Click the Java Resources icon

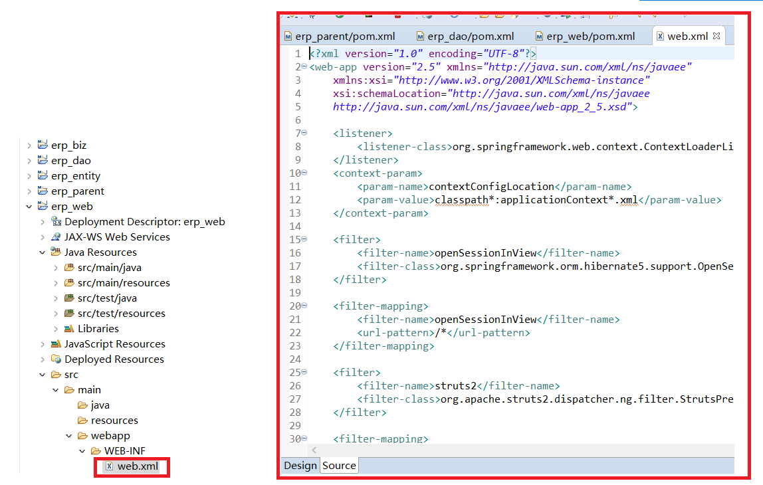coord(56,252)
